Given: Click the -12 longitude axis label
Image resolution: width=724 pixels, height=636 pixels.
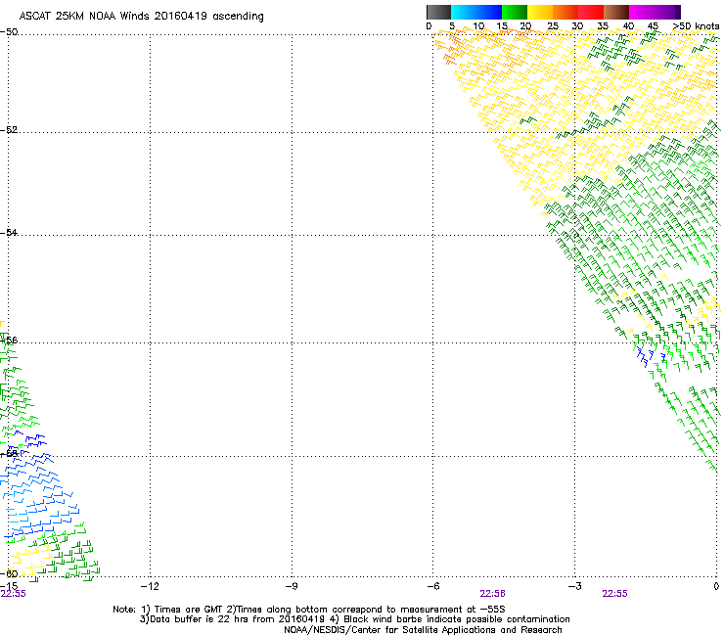Looking at the screenshot, I should pyautogui.click(x=150, y=586).
